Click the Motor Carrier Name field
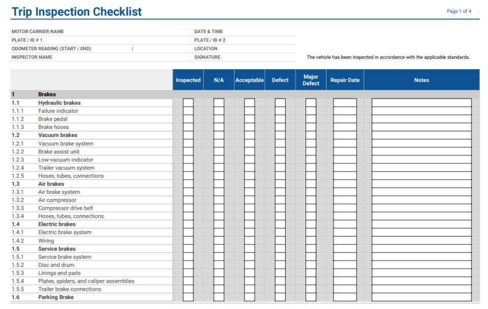 [102, 31]
